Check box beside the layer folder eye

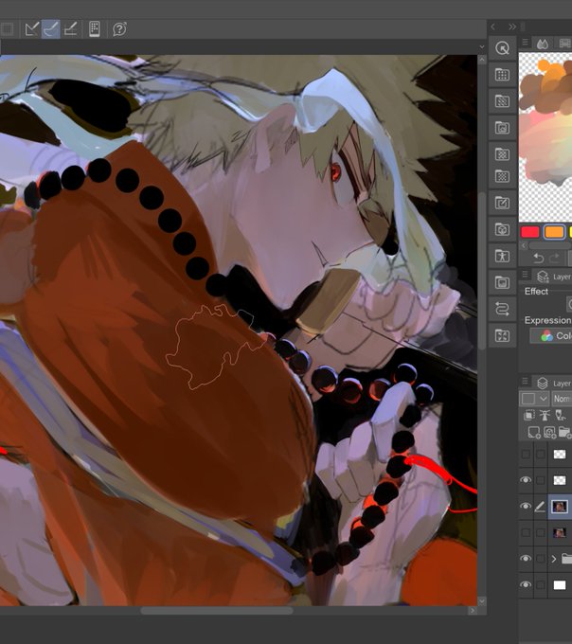541,559
